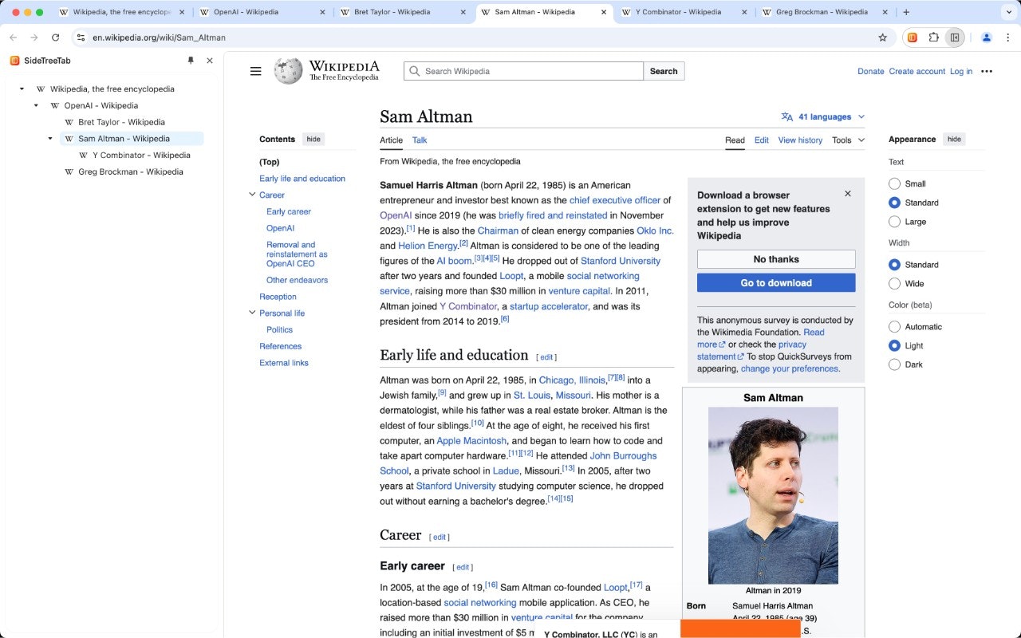The image size is (1021, 638).
Task: Hide the Appearance panel
Action: coord(954,139)
